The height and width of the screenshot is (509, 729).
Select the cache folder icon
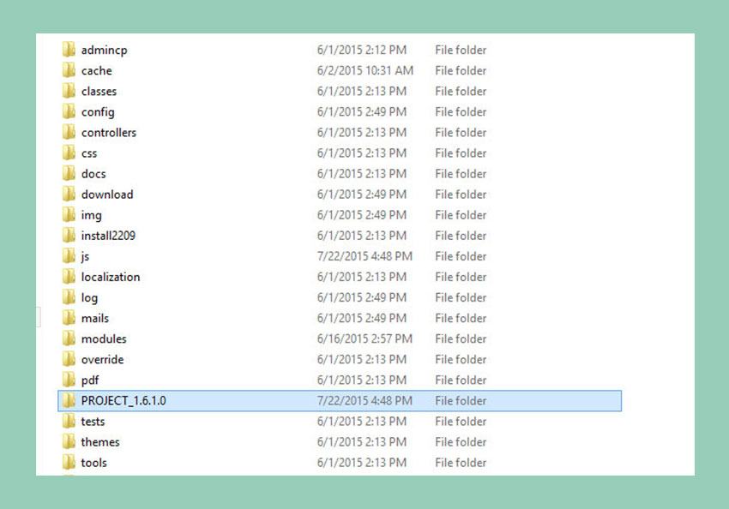(69, 70)
